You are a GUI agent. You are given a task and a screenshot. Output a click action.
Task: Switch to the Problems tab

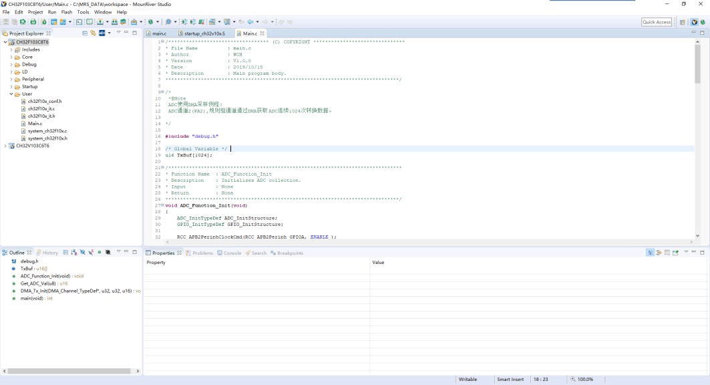click(x=199, y=253)
